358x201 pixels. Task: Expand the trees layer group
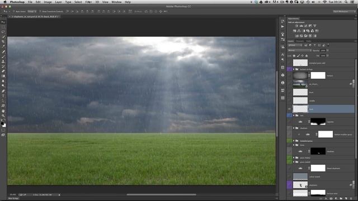coord(294,145)
